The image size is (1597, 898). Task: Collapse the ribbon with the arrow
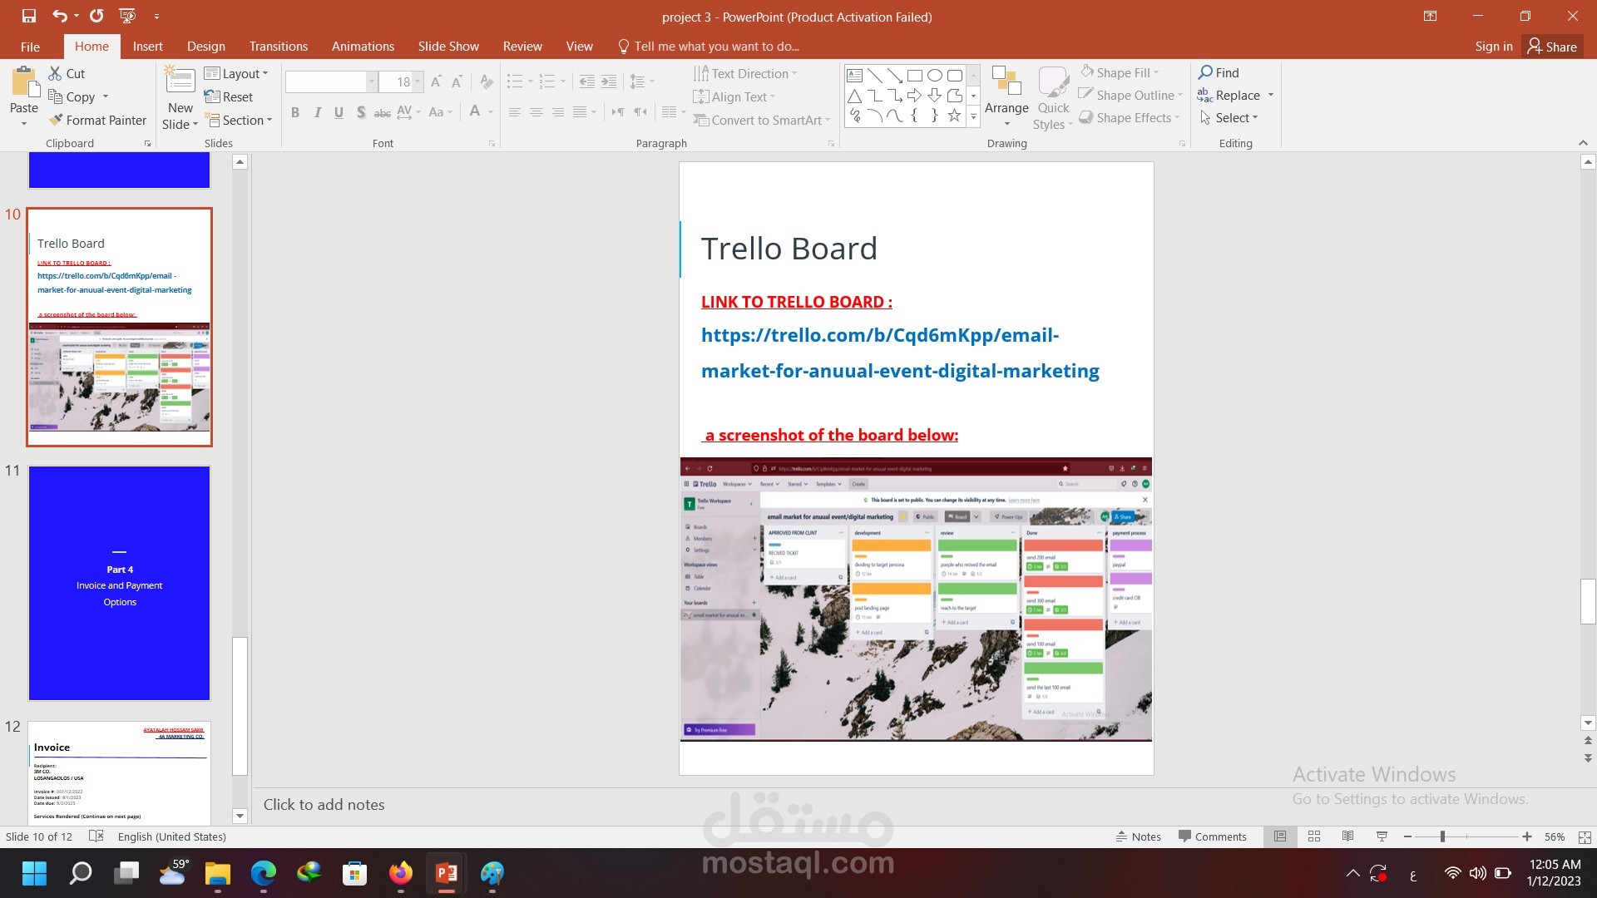point(1583,143)
